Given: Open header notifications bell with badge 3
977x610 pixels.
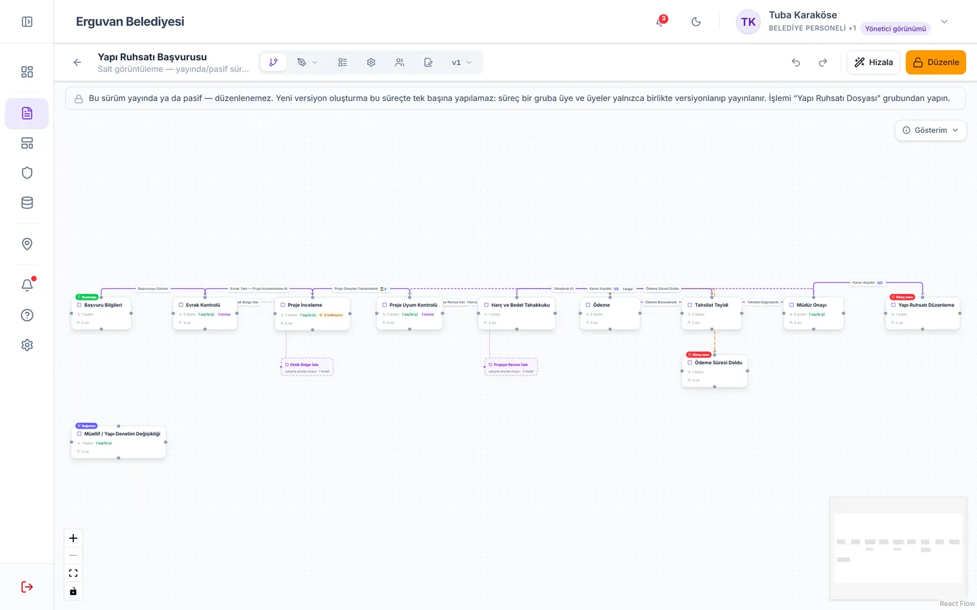Looking at the screenshot, I should pyautogui.click(x=660, y=22).
